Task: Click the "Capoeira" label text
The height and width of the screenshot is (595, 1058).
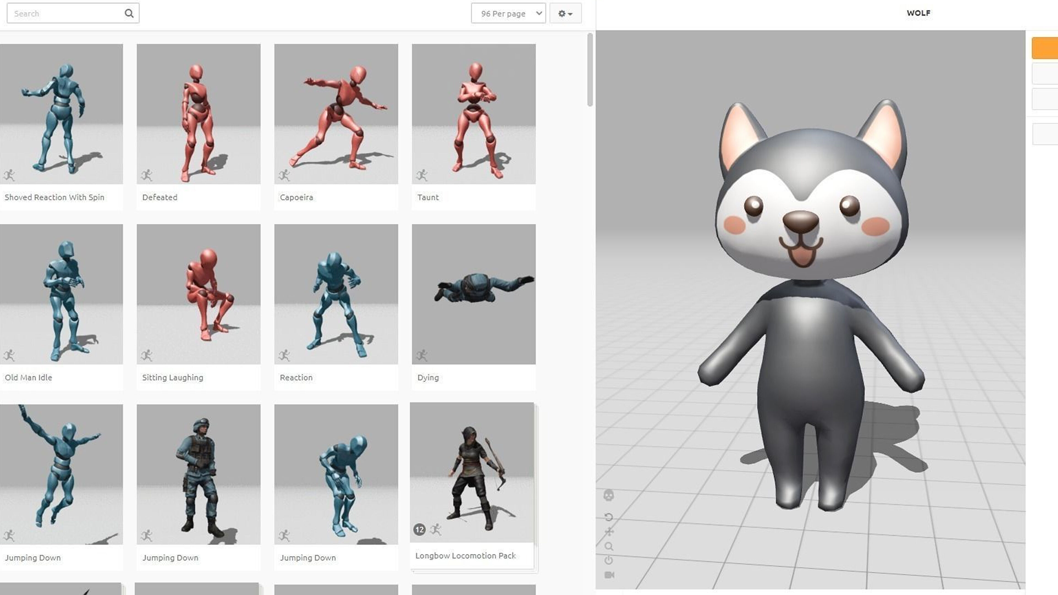Action: (x=296, y=197)
